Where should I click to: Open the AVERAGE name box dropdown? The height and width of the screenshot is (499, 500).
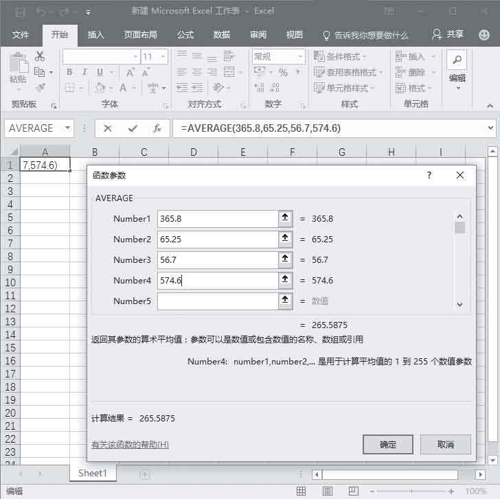(67, 128)
